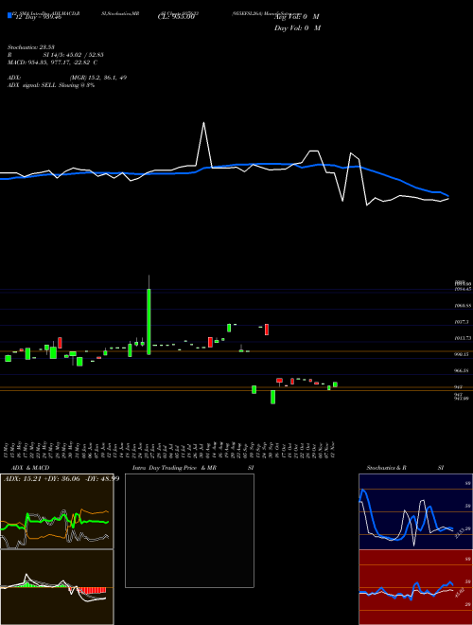Select 'ADX: 15.21 +DY: 36.06 -DY: 48.99' header

61,479
